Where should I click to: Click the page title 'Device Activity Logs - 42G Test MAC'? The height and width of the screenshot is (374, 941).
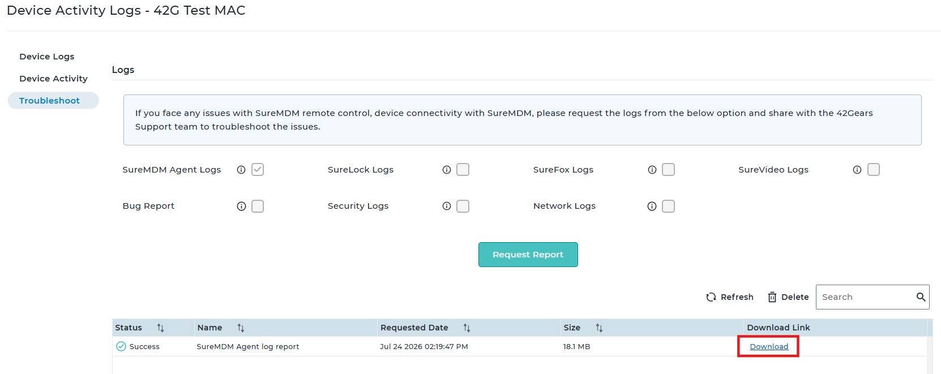(126, 10)
